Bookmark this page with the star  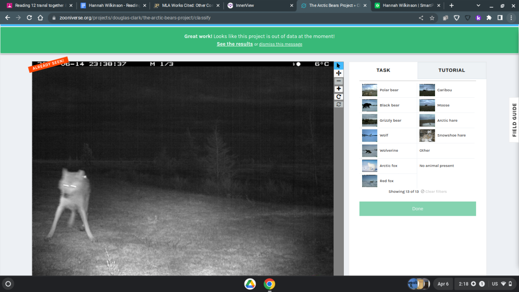432,18
